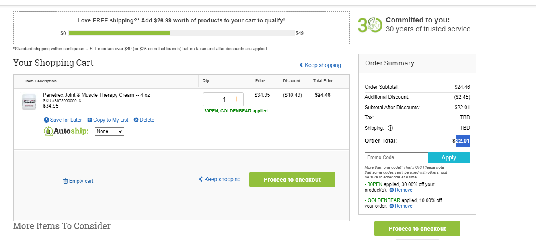Click green Proceed to checkout in cart
The width and height of the screenshot is (536, 241).
[x=292, y=180]
